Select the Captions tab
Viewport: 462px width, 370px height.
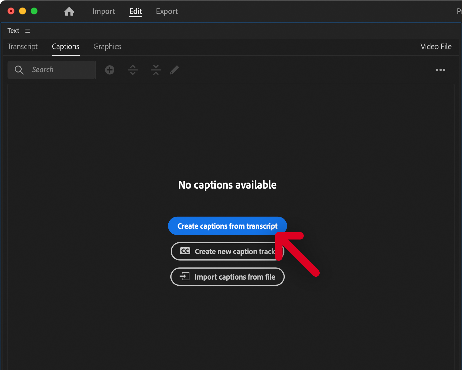pyautogui.click(x=66, y=47)
